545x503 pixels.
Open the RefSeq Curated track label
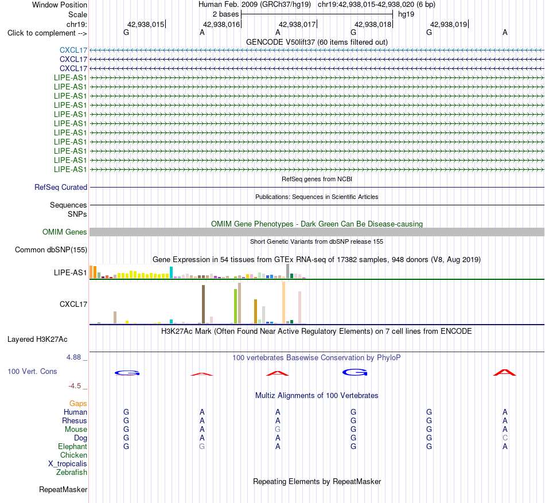pos(60,187)
